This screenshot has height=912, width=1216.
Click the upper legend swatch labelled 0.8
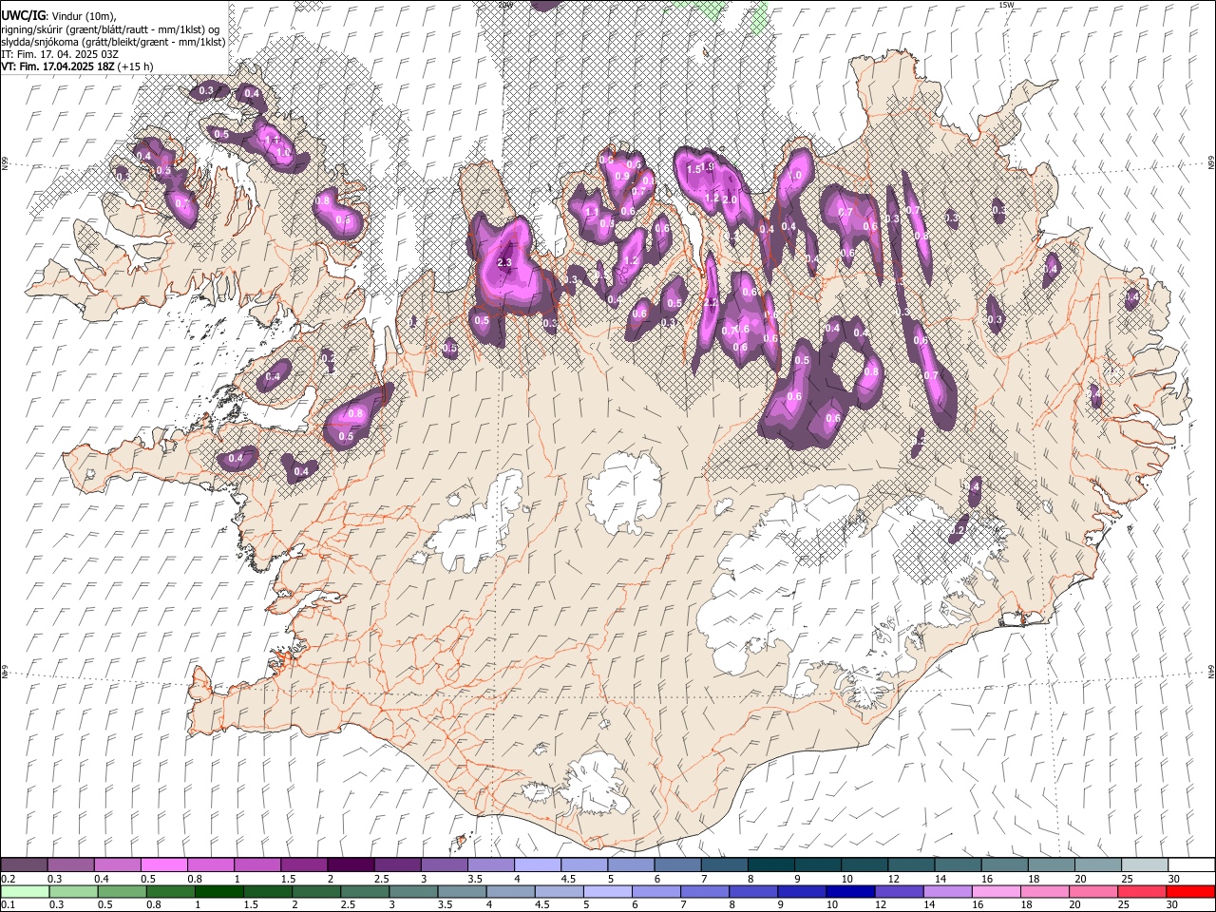210,865
